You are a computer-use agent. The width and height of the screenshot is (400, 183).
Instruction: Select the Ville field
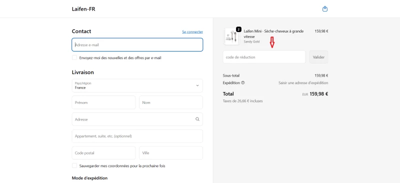tap(171, 153)
